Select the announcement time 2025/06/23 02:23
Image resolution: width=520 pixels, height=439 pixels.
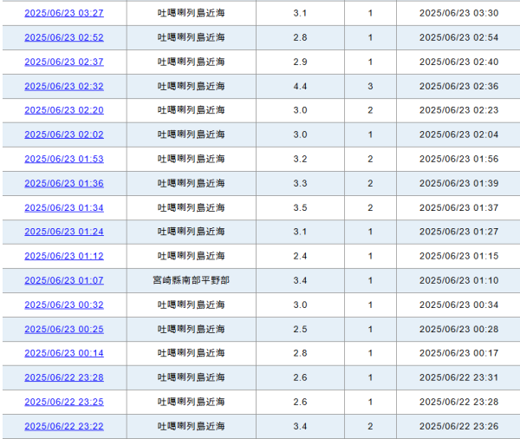click(458, 110)
